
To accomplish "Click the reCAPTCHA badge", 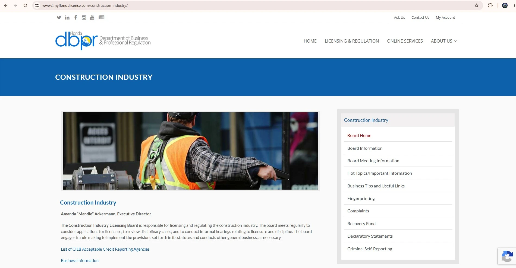I will [507, 256].
